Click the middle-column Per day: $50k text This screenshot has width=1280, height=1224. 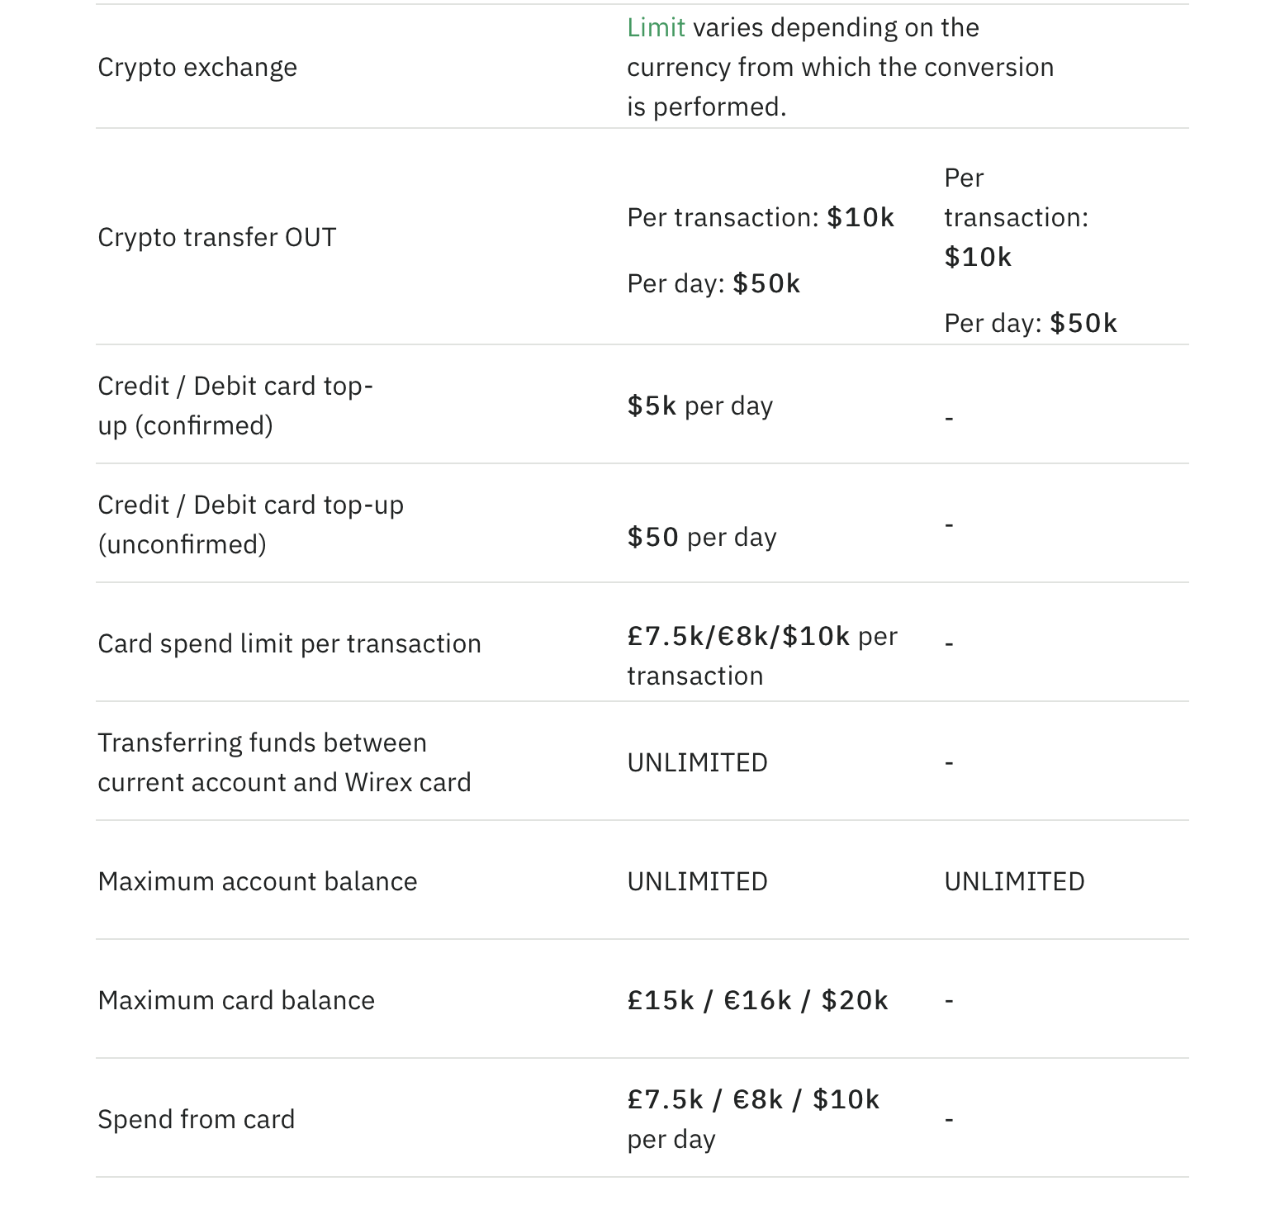point(713,284)
